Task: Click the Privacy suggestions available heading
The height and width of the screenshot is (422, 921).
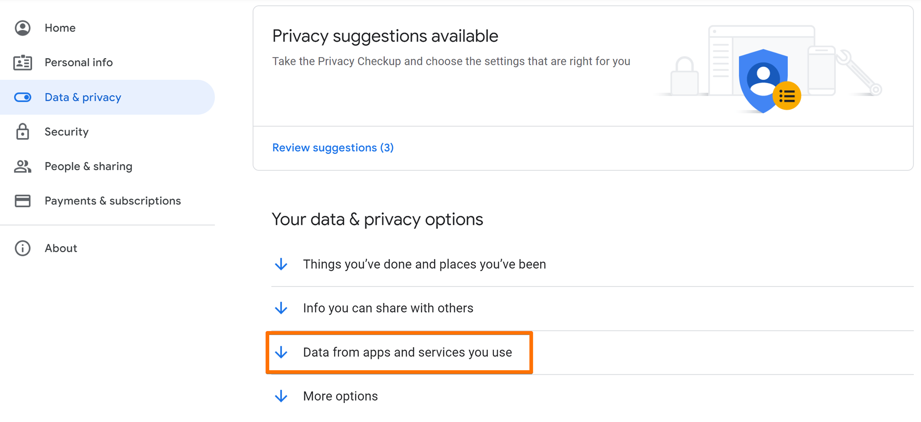Action: click(385, 36)
